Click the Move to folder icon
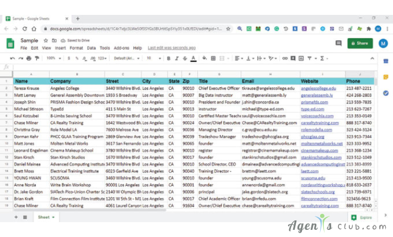The width and height of the screenshot is (393, 237). pos(54,41)
